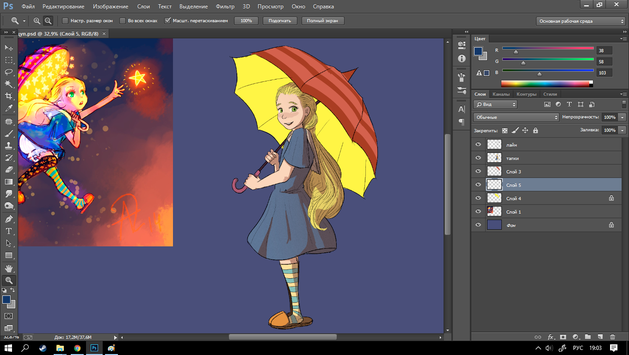Image resolution: width=629 pixels, height=355 pixels.
Task: Open the Обычные blend mode dropdown
Action: click(x=516, y=117)
